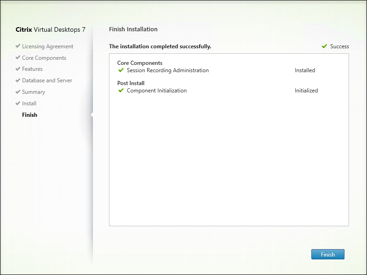Click the Finish button
Image resolution: width=367 pixels, height=275 pixels.
[327, 254]
